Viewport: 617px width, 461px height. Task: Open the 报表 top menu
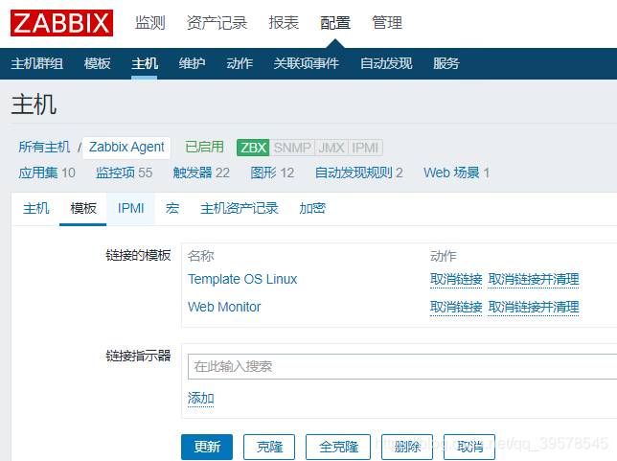click(x=284, y=23)
